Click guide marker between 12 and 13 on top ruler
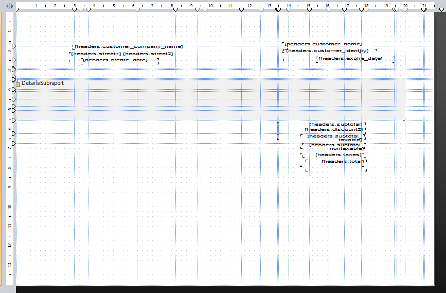 pyautogui.click(x=261, y=10)
